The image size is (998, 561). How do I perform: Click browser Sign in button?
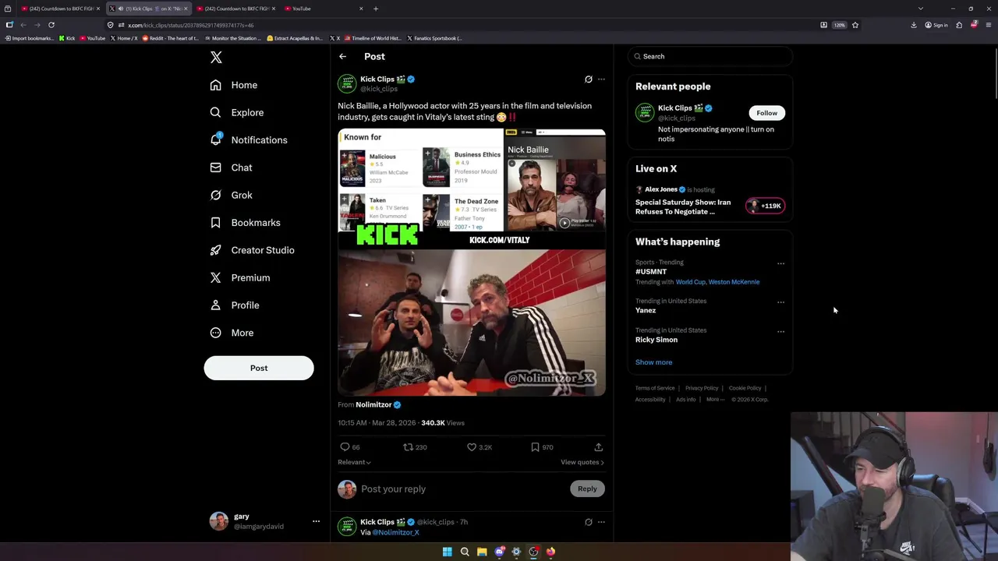click(x=936, y=25)
